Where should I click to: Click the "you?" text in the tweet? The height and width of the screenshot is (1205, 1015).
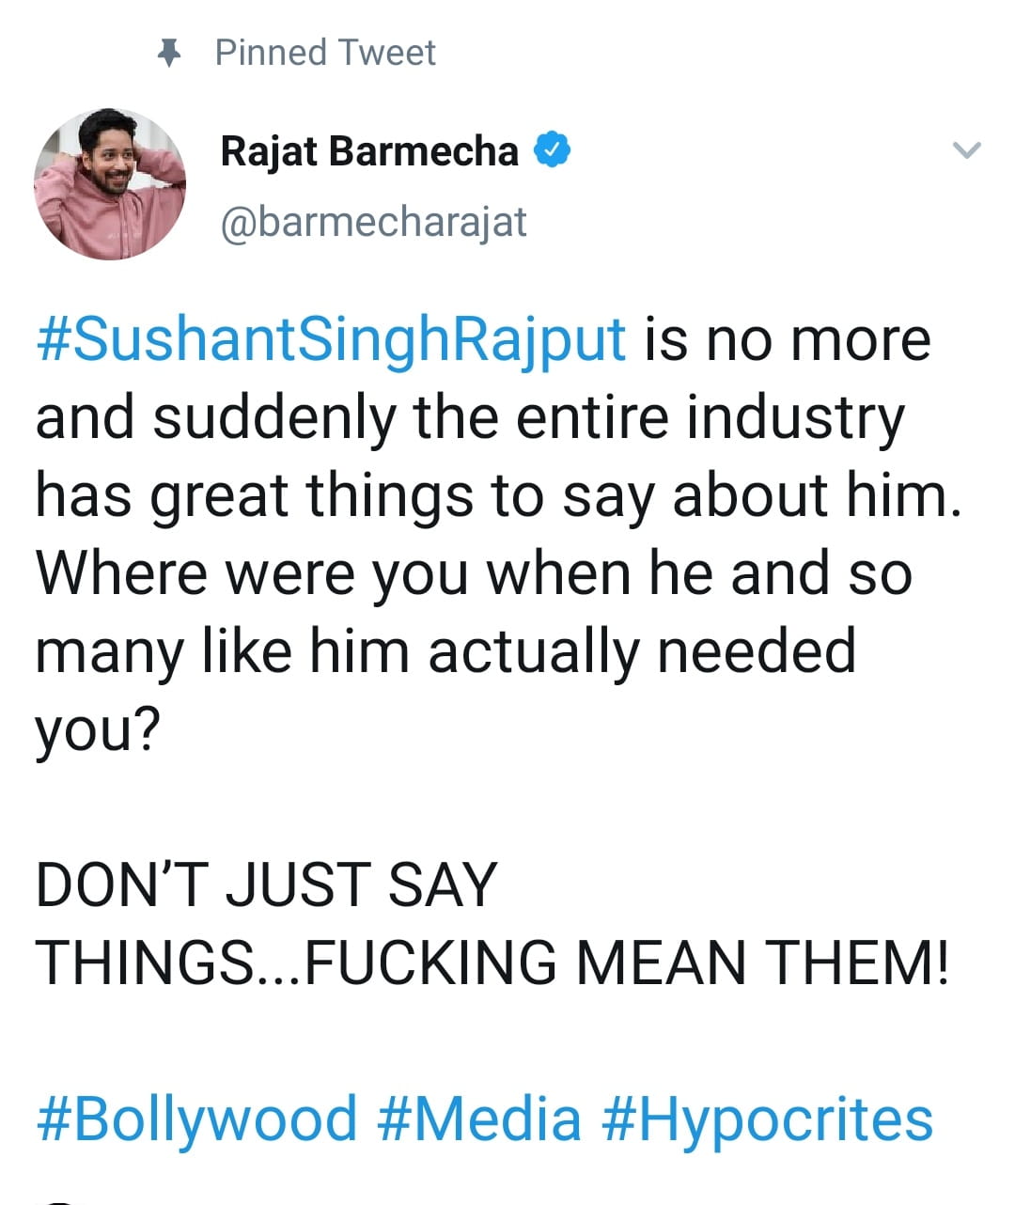click(97, 728)
